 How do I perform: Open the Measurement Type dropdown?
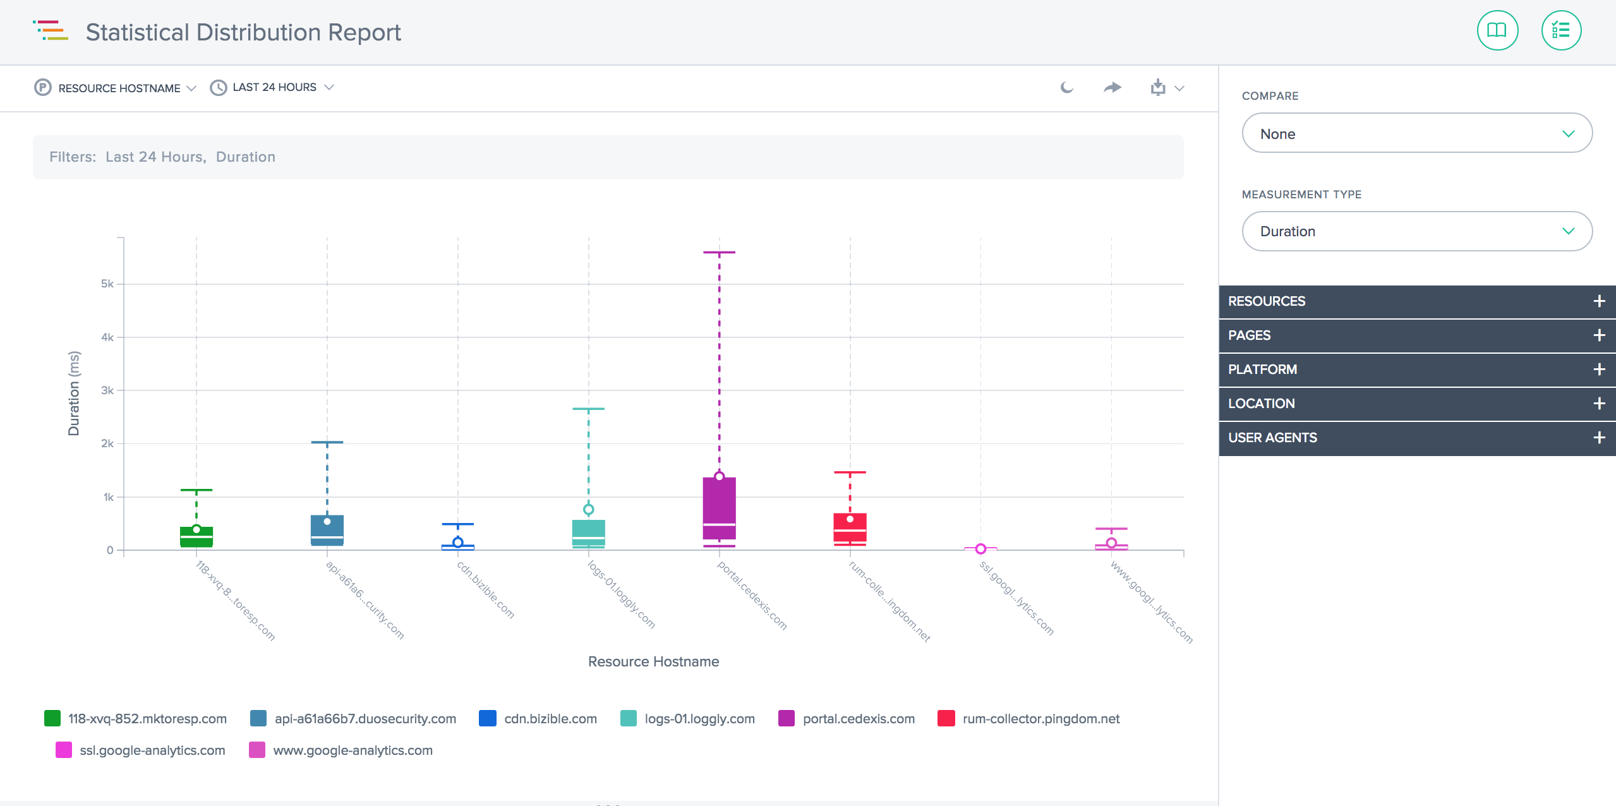click(x=1416, y=231)
